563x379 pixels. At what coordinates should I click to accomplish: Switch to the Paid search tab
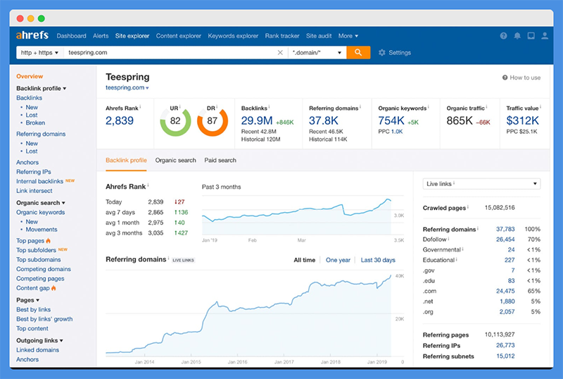tap(220, 161)
